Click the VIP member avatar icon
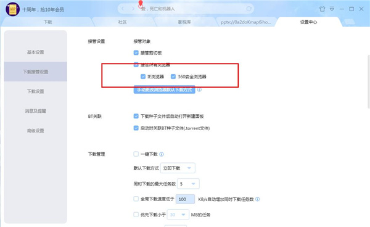This screenshot has height=227, width=370. [12, 9]
